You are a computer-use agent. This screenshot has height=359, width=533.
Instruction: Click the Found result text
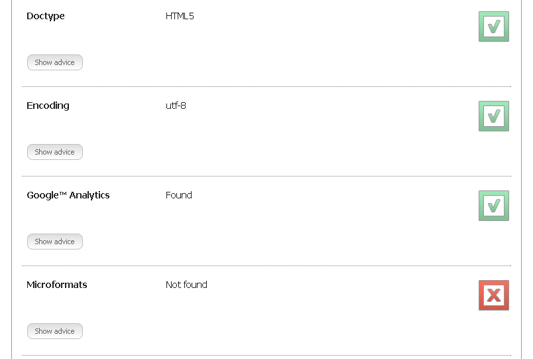tap(179, 195)
